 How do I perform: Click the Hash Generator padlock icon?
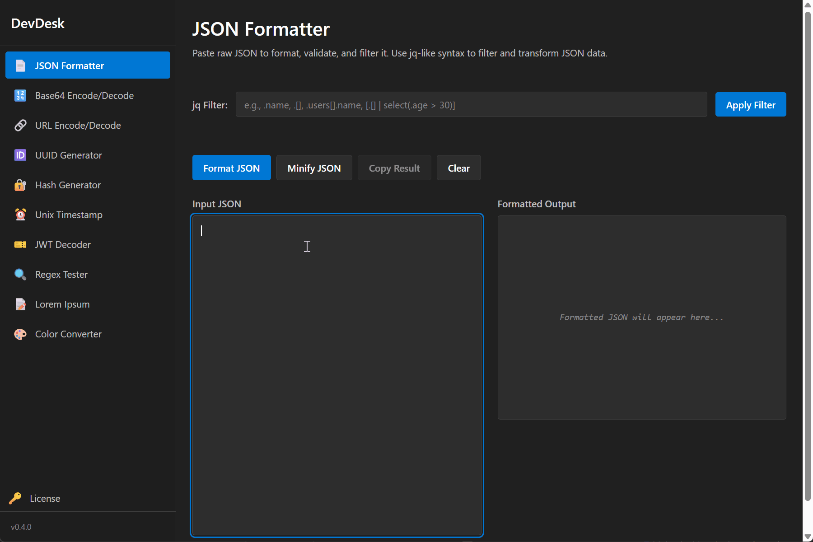coord(20,185)
